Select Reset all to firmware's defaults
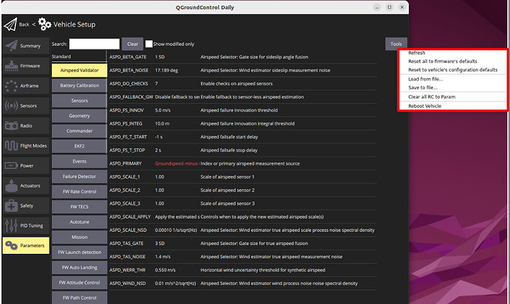 click(443, 61)
